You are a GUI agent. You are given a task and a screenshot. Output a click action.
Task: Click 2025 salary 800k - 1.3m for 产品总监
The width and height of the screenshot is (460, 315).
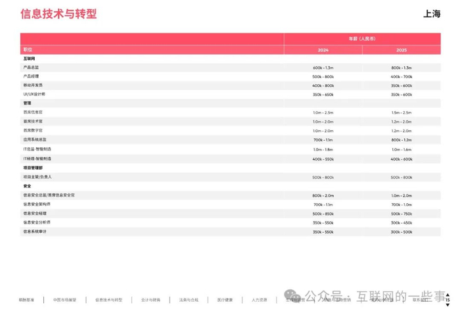(x=402, y=68)
